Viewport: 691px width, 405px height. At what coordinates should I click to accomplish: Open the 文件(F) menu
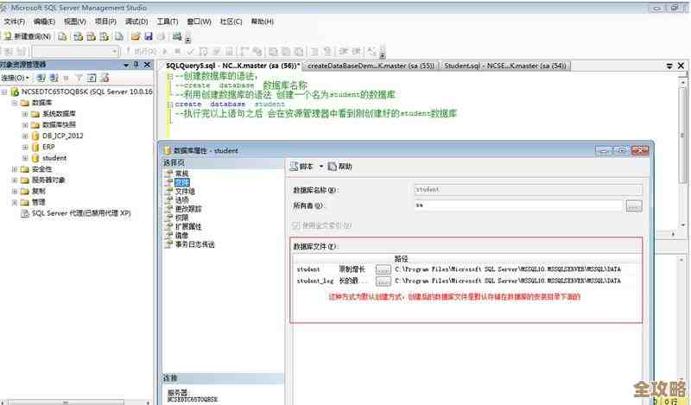[15, 21]
